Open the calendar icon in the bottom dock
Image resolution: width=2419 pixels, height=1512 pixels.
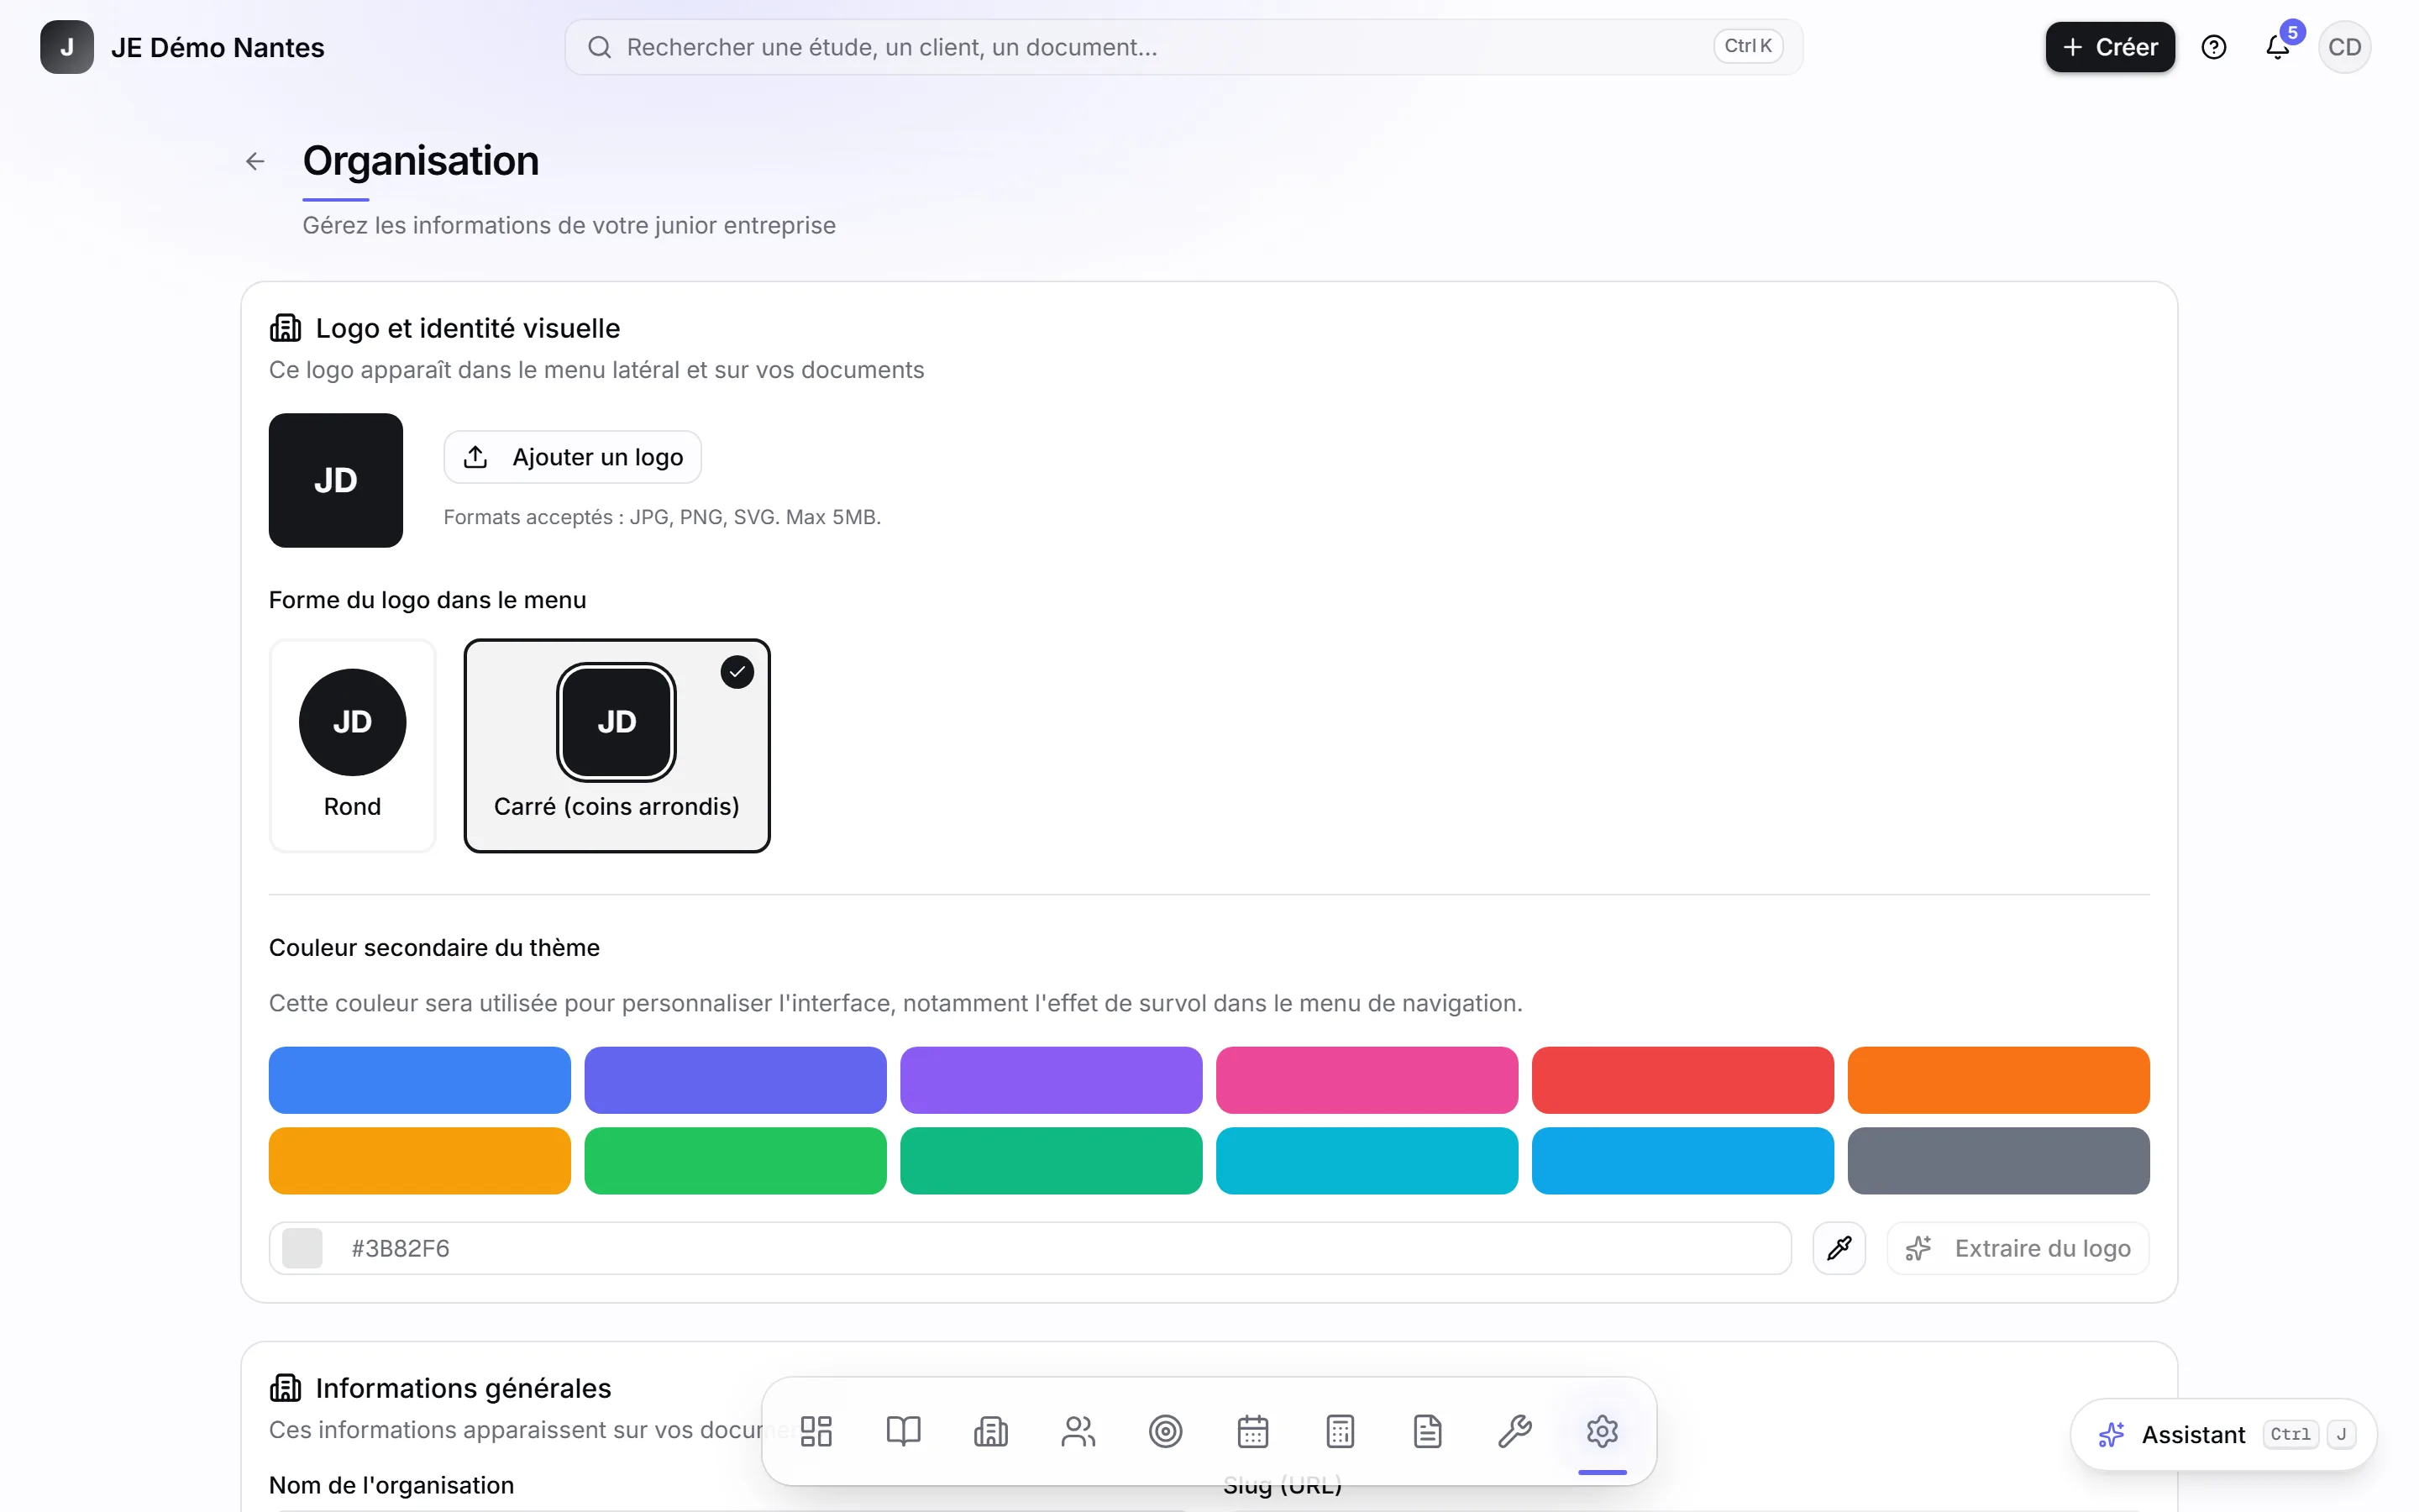tap(1253, 1431)
